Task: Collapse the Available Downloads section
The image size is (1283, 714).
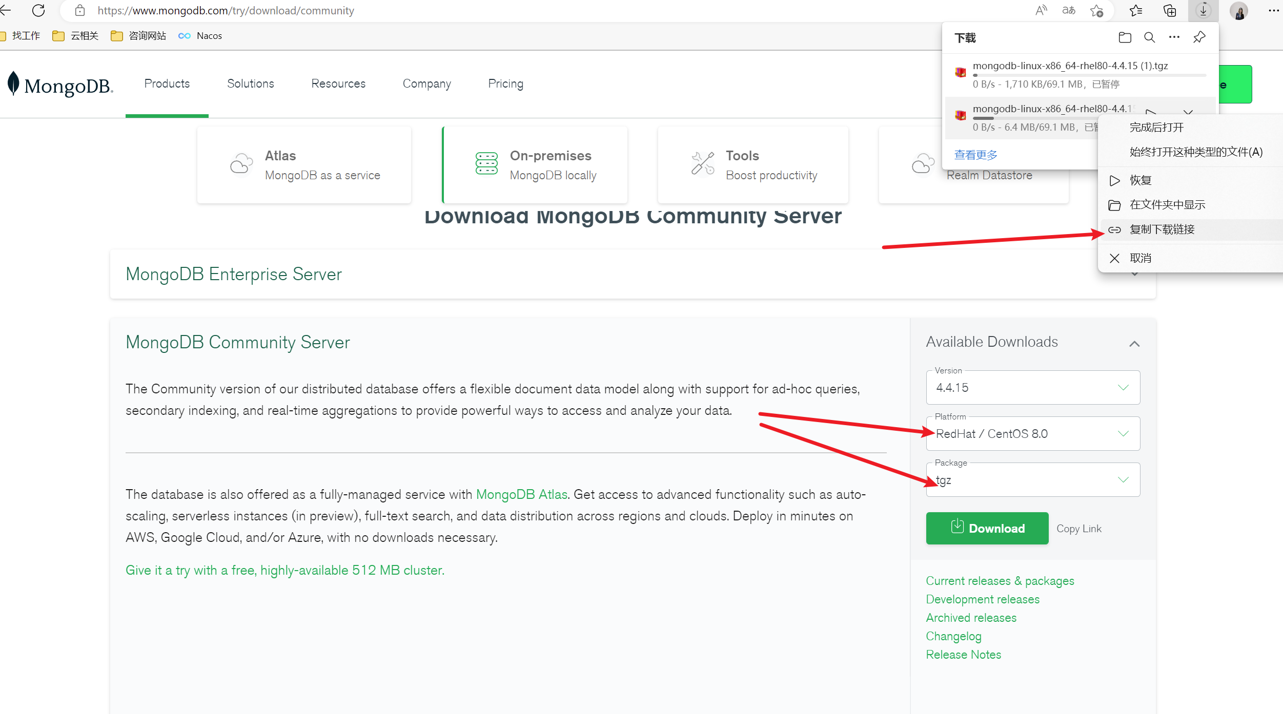Action: point(1134,344)
